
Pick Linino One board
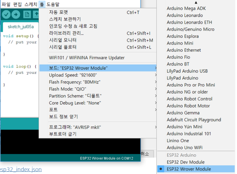(x=196, y=141)
